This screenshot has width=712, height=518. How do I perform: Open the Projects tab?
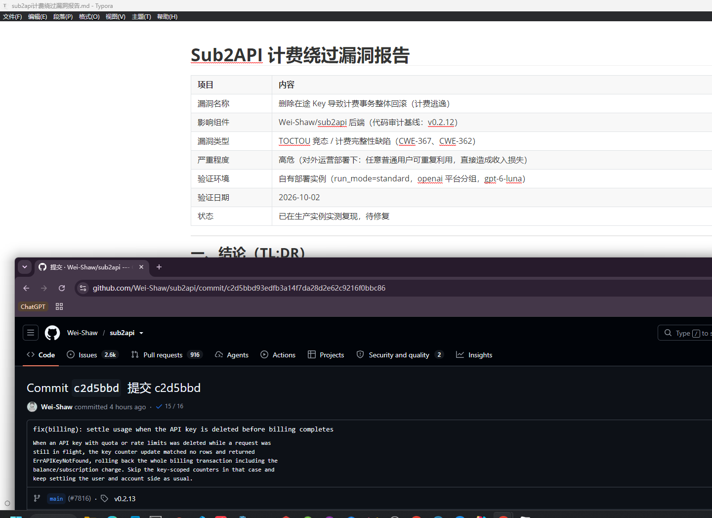point(326,355)
